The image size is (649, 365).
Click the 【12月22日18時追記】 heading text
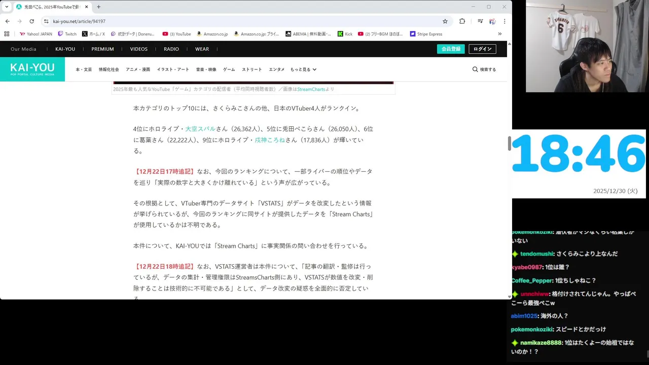coord(164,267)
